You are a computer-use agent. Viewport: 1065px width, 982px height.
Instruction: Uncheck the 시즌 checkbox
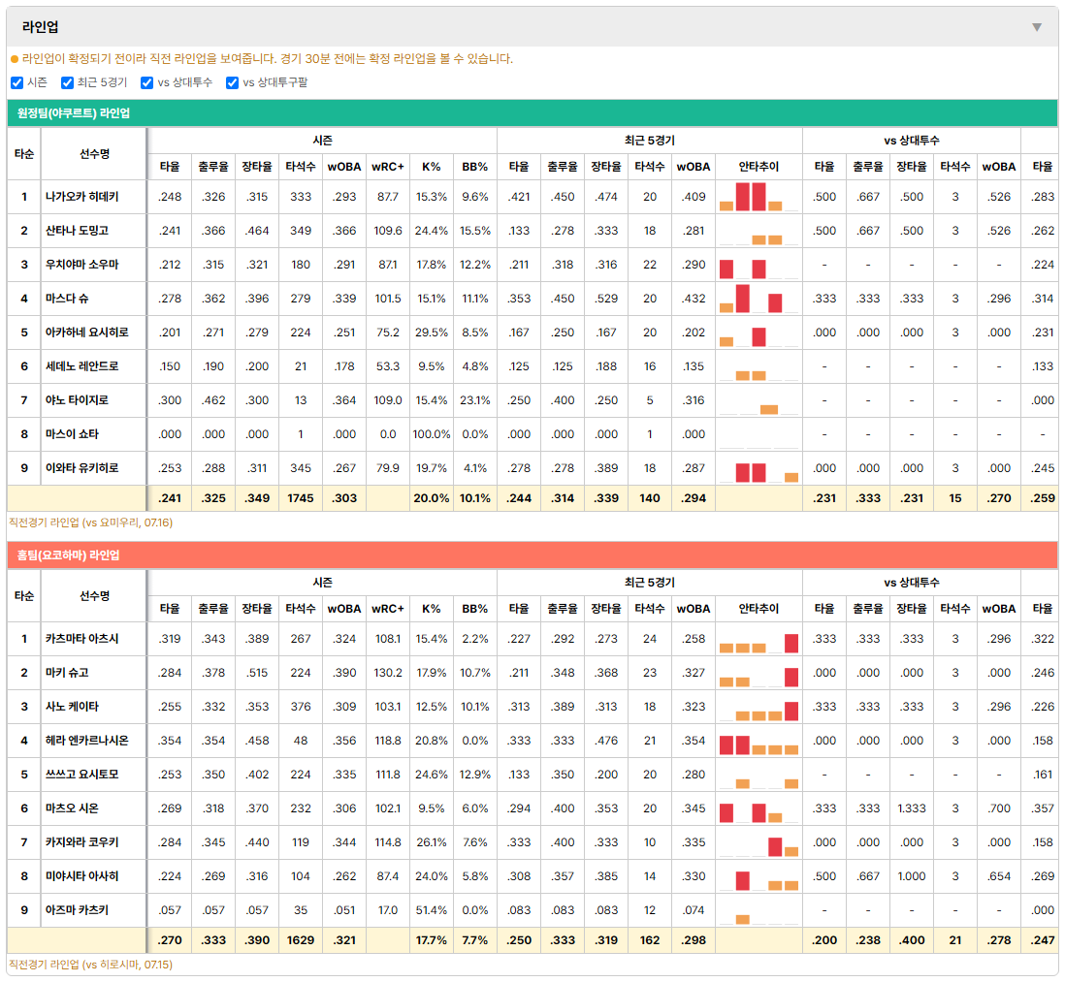(17, 82)
